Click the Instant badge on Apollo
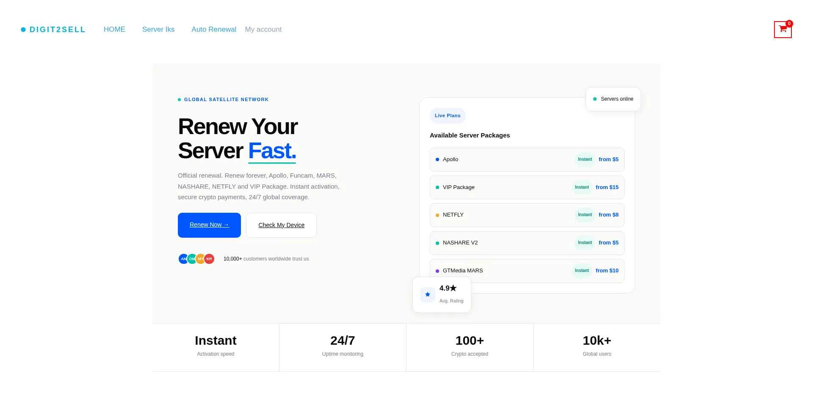 [585, 159]
